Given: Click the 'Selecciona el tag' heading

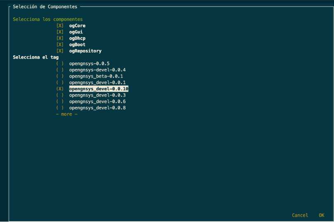Looking at the screenshot, I should point(35,57).
